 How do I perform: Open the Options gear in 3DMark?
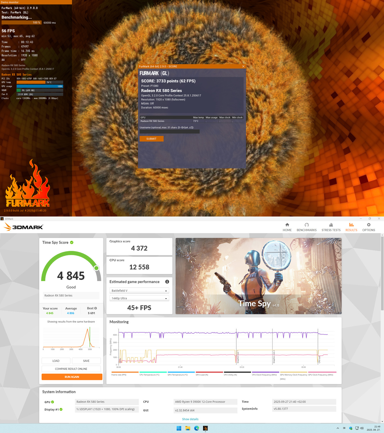[x=369, y=227]
